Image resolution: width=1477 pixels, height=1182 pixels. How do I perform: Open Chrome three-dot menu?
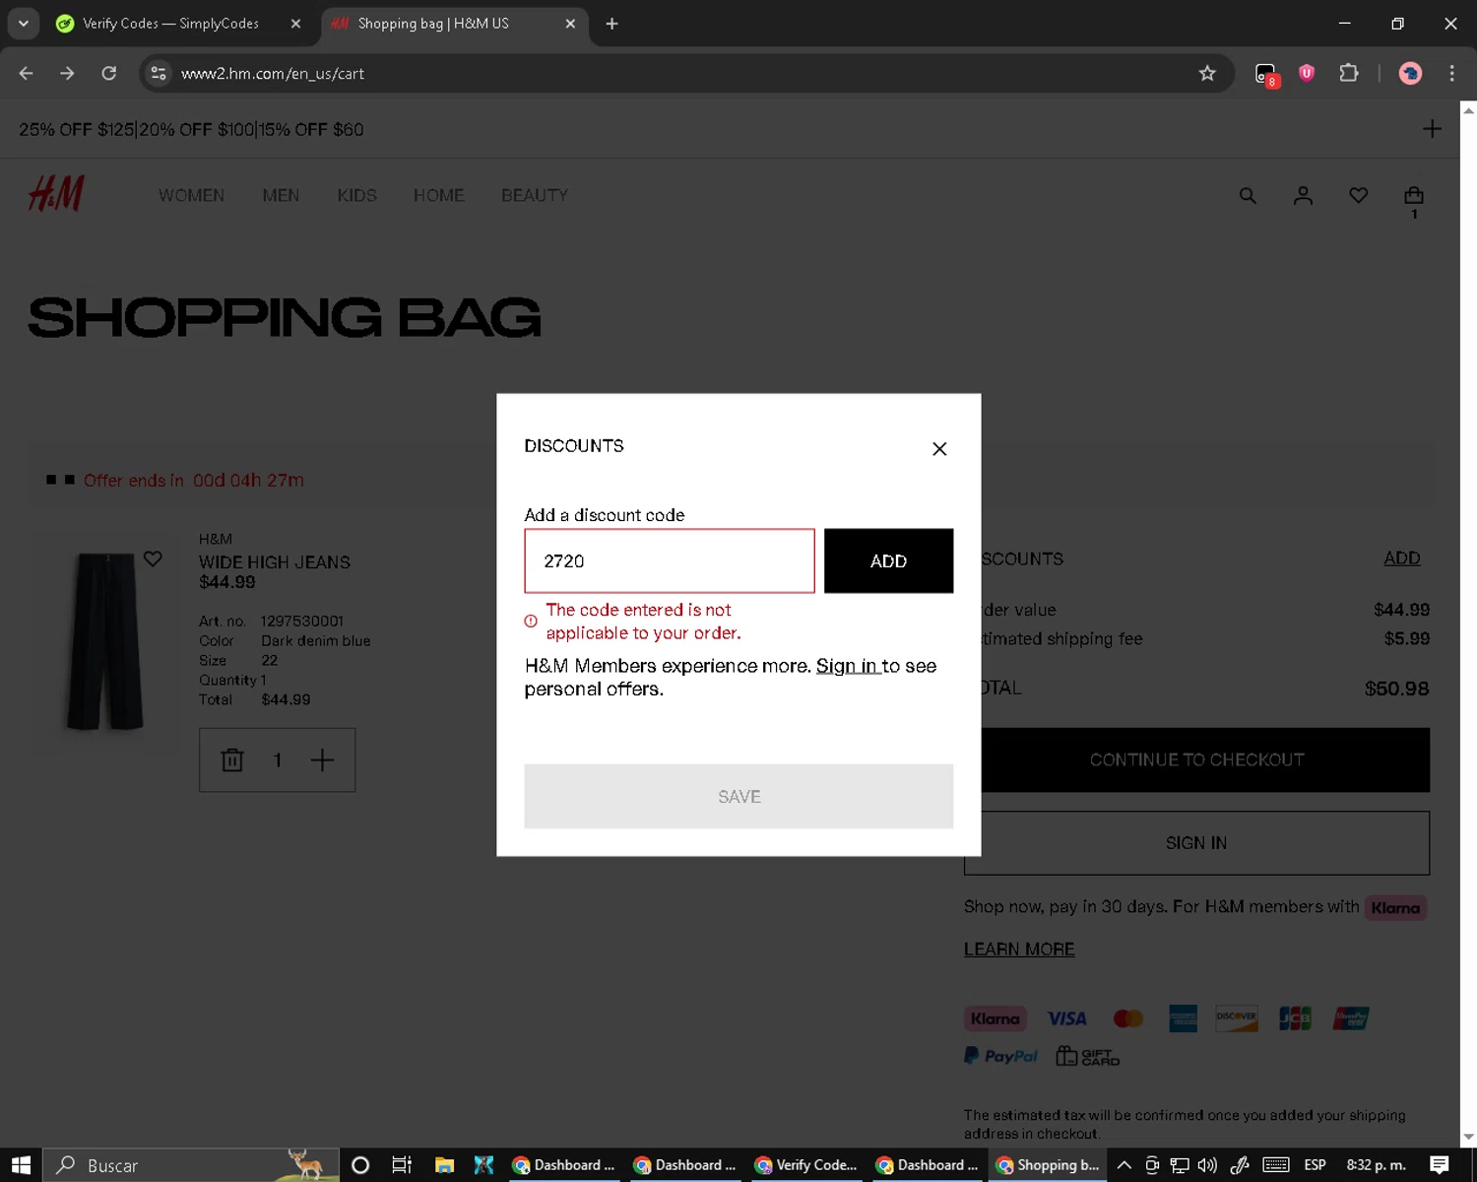(x=1451, y=73)
